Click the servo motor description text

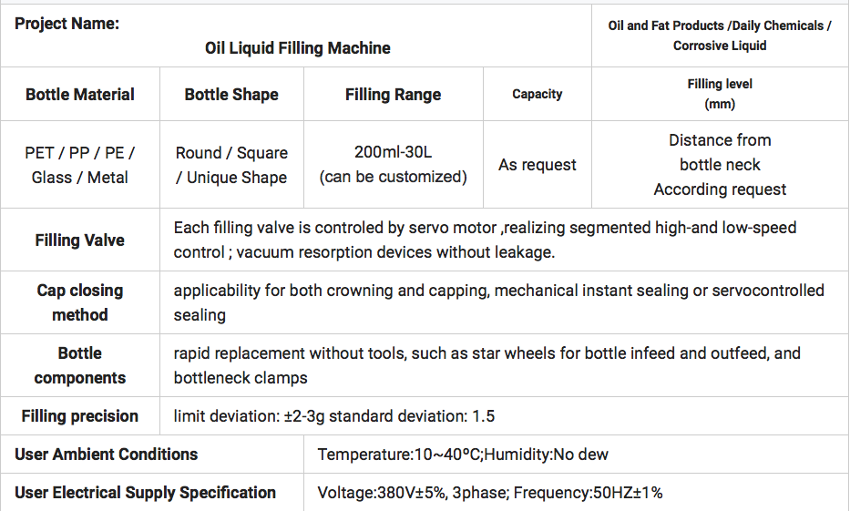click(484, 228)
